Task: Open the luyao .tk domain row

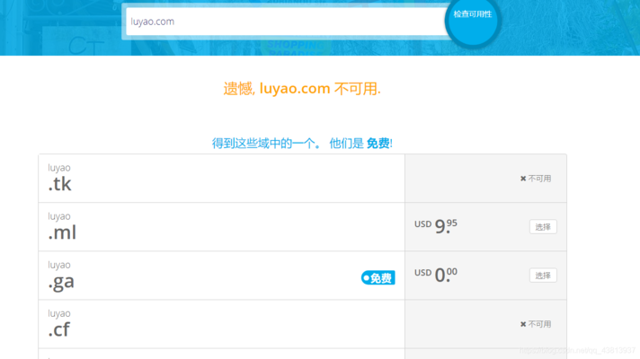Action: pyautogui.click(x=222, y=179)
